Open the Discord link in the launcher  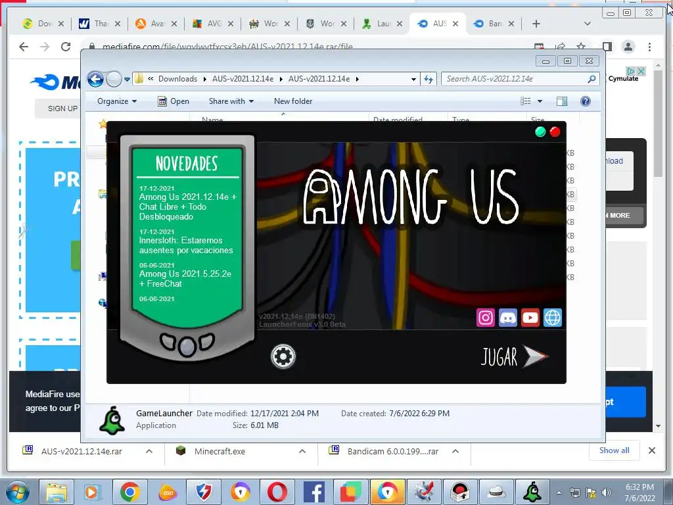[508, 318]
